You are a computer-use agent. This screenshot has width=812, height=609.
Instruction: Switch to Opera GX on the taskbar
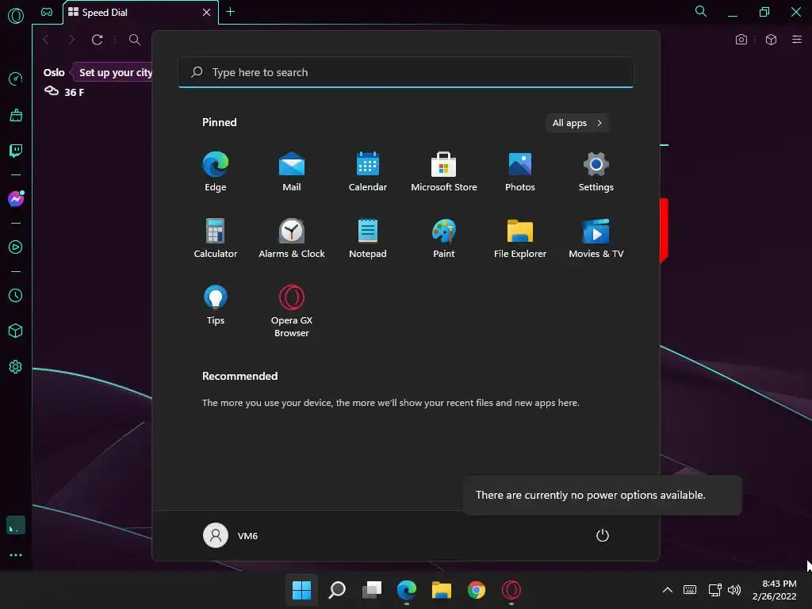(511, 590)
